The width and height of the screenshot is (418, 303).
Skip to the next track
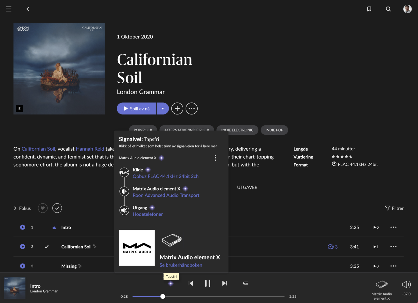pos(224,283)
